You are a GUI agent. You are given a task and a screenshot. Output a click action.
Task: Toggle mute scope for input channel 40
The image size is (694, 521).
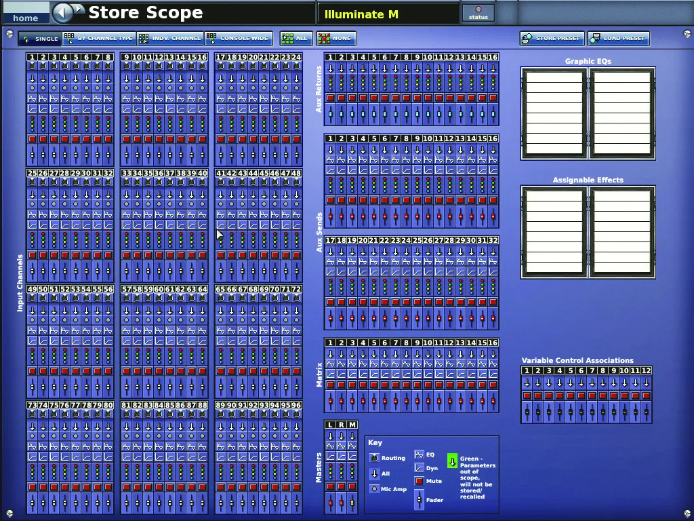pyautogui.click(x=202, y=255)
